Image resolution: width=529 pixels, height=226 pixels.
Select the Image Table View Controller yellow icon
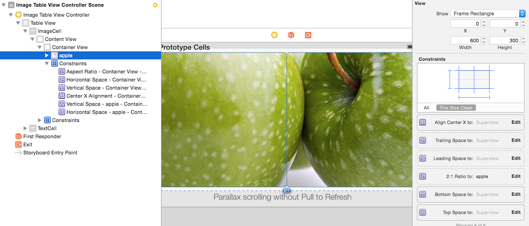pos(18,15)
